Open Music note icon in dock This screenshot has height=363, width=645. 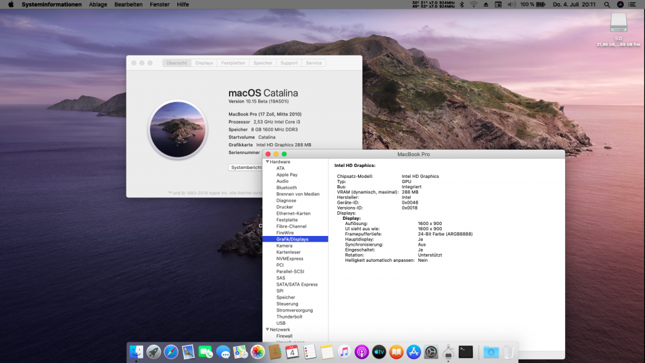coord(344,352)
